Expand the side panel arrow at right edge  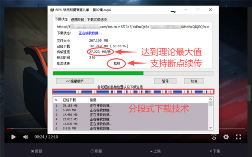(x=249, y=93)
